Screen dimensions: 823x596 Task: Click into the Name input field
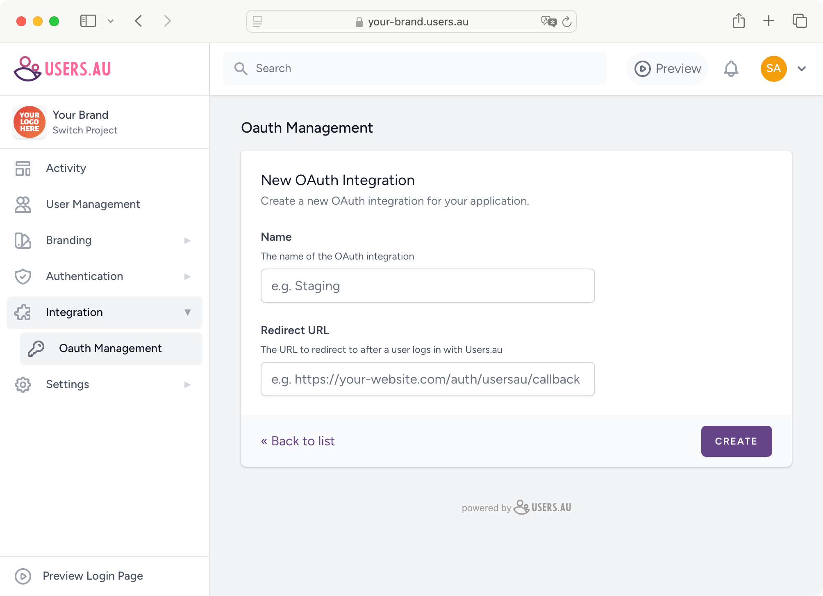(x=427, y=286)
